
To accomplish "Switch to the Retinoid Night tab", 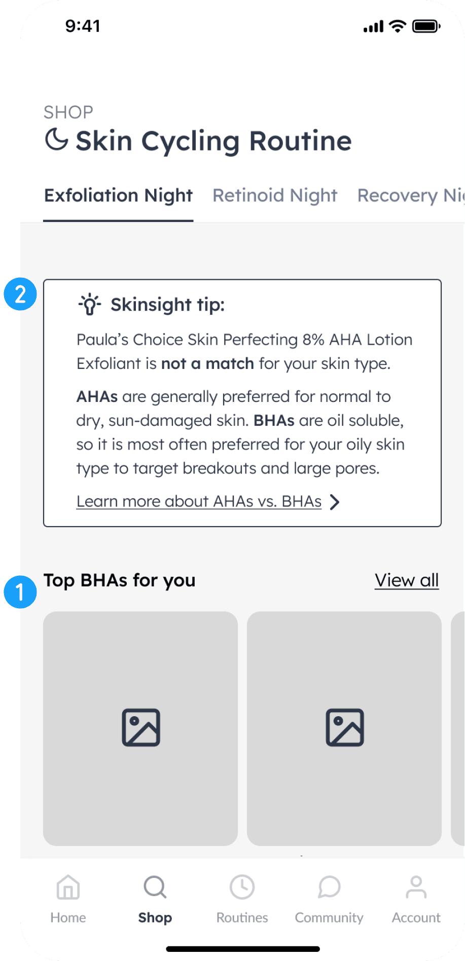I will (275, 195).
